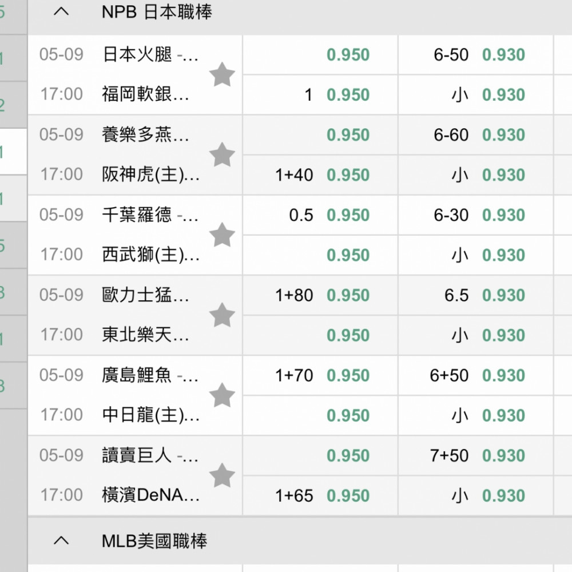Pick over 6-50 odds for 日本火腿 game

[476, 55]
